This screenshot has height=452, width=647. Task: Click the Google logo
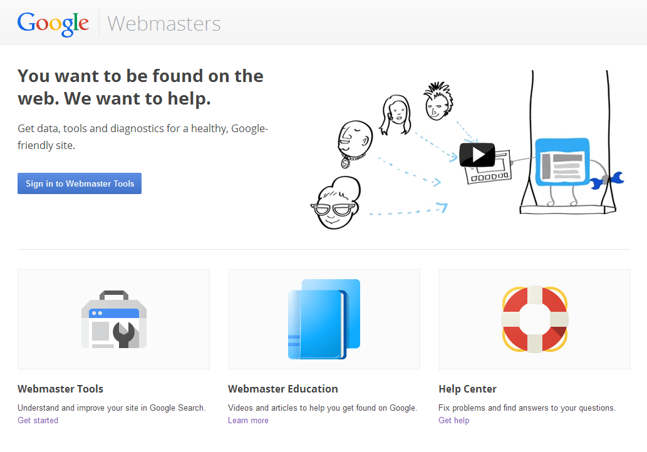[x=53, y=24]
